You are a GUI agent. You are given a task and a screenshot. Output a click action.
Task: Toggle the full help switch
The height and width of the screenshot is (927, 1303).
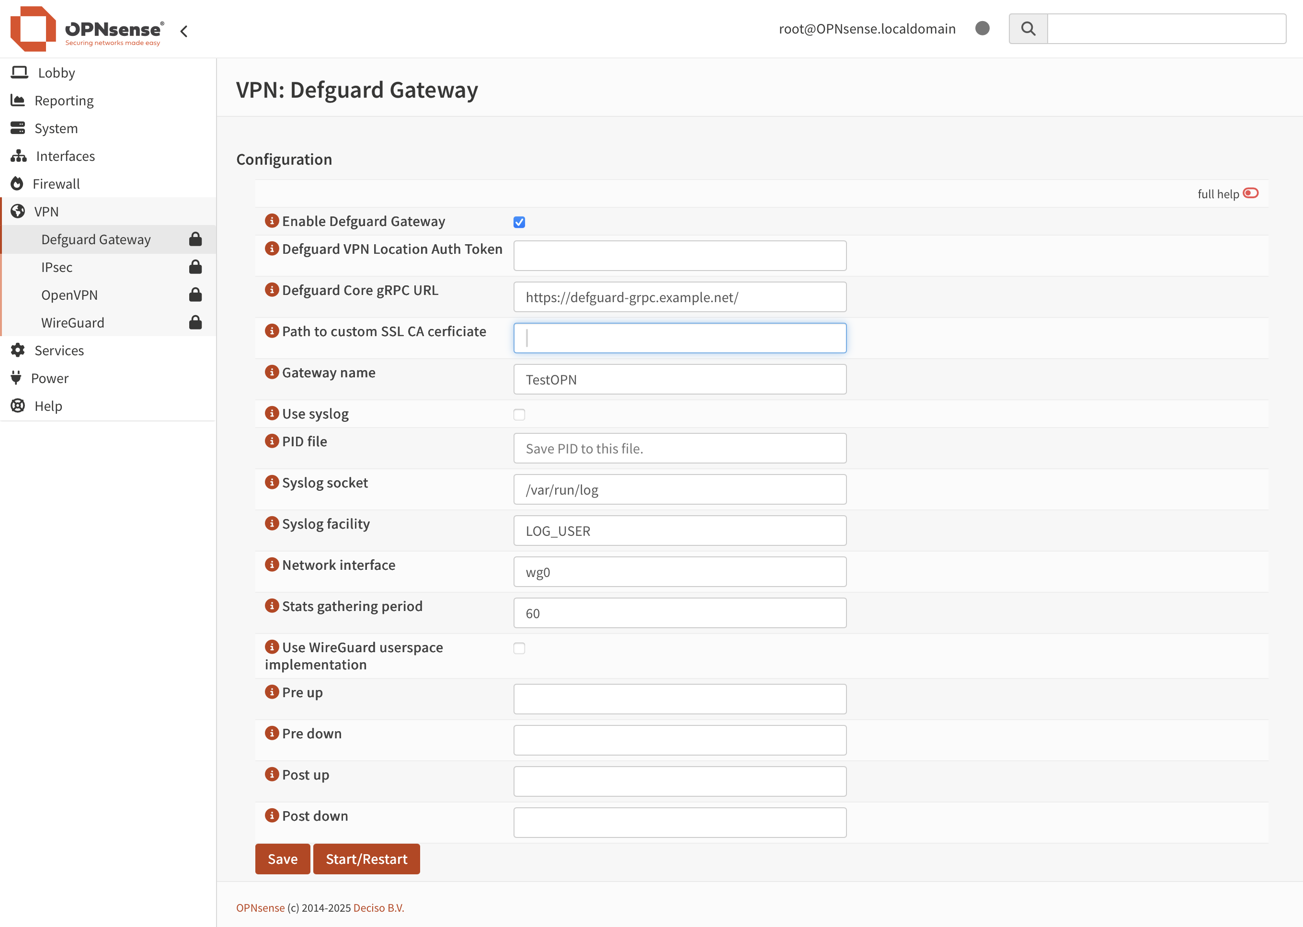(1252, 193)
